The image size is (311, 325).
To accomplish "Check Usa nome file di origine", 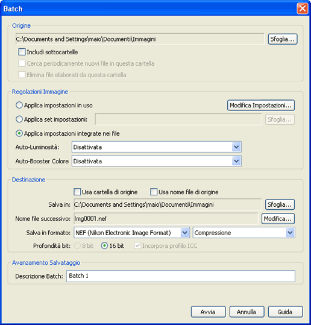I will (154, 192).
